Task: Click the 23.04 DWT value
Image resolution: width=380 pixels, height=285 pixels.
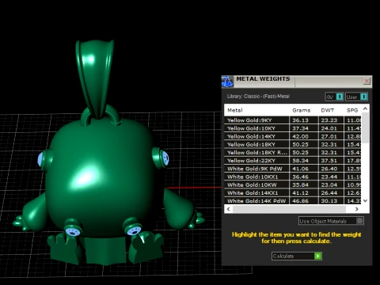Action: click(x=329, y=184)
